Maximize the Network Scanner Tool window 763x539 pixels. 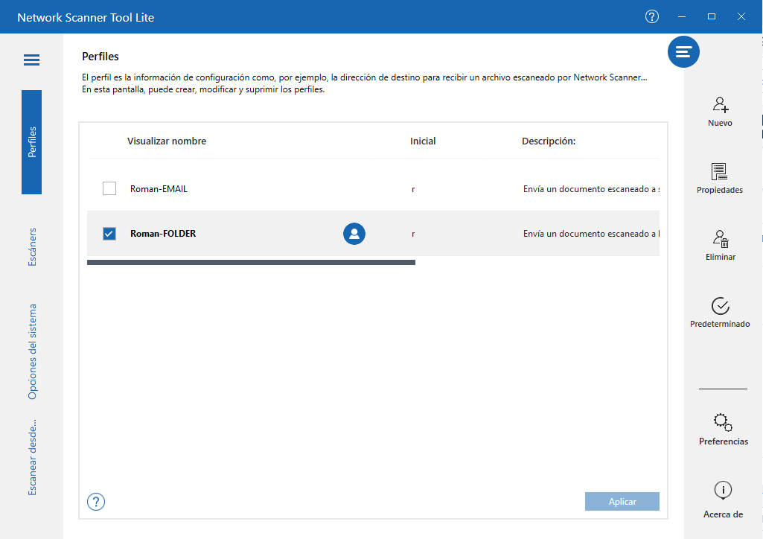[x=712, y=16]
